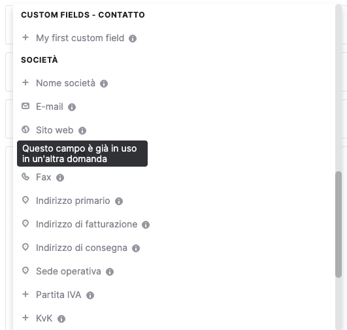
Task: Click info icon beside Indirizzo di consegna
Action: point(136,248)
